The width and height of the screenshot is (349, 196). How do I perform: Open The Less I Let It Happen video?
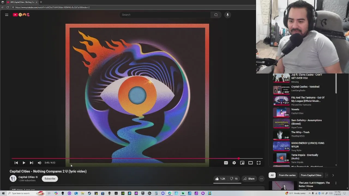tap(314, 185)
